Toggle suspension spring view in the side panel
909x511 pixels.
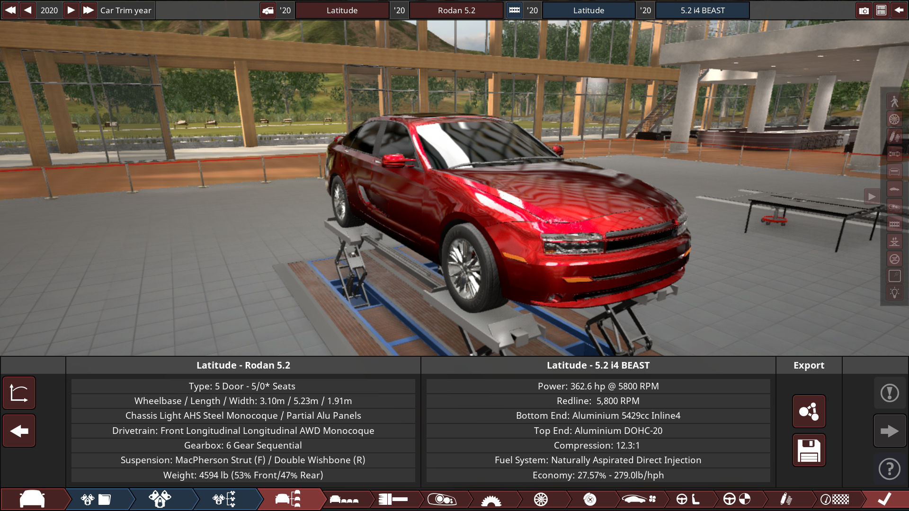click(894, 136)
